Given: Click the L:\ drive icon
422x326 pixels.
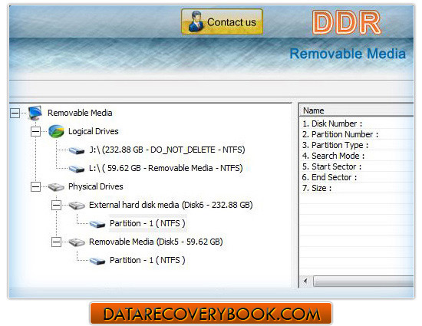Looking at the screenshot, I should 77,169.
